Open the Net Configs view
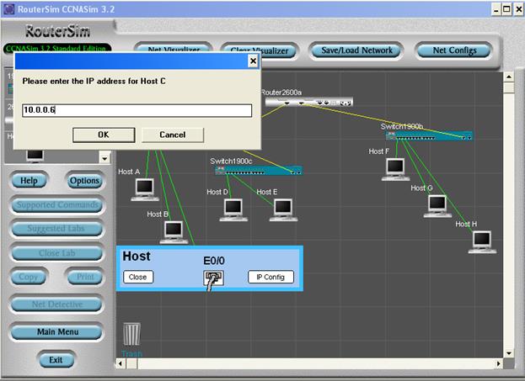 (454, 50)
